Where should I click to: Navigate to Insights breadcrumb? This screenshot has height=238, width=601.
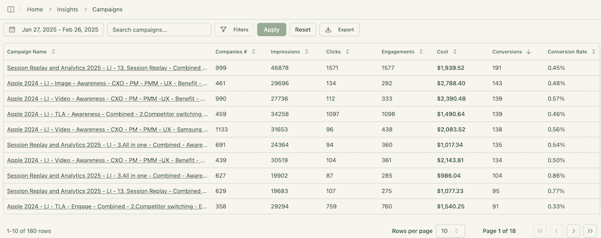tap(67, 9)
